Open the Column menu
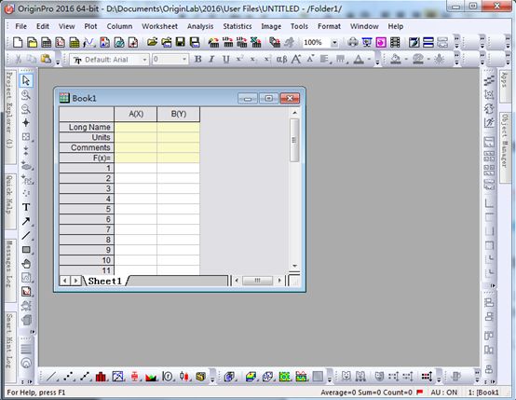Viewport: 516px width, 400px height. tap(119, 26)
